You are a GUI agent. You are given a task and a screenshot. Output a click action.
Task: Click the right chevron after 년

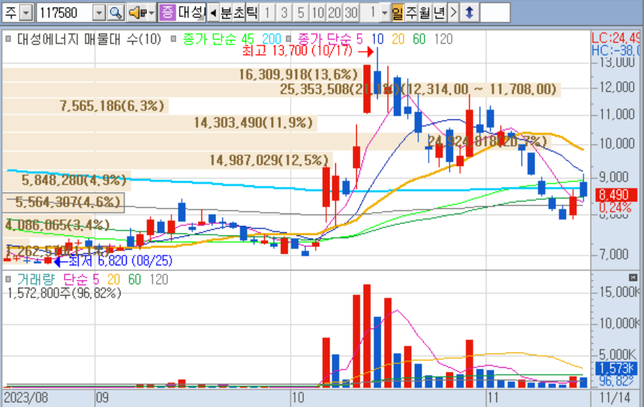click(453, 13)
